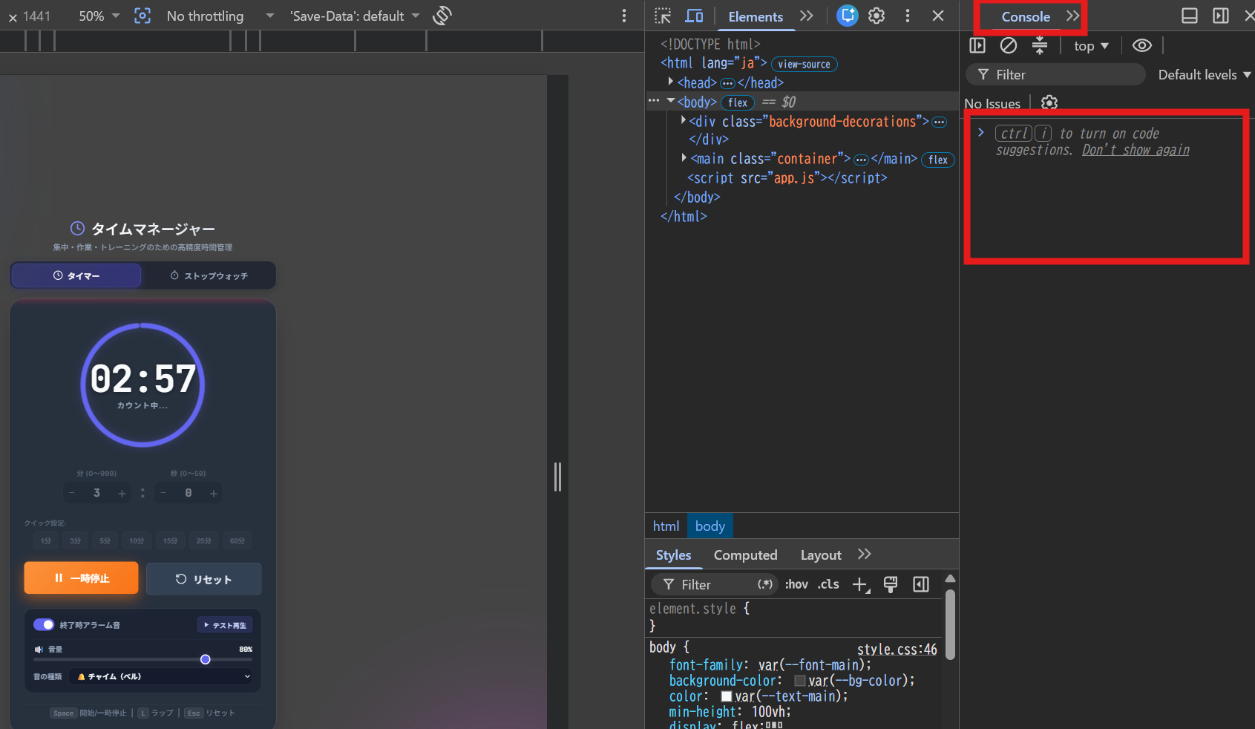The height and width of the screenshot is (729, 1255).
Task: Switch to the タイマー tab
Action: [76, 275]
